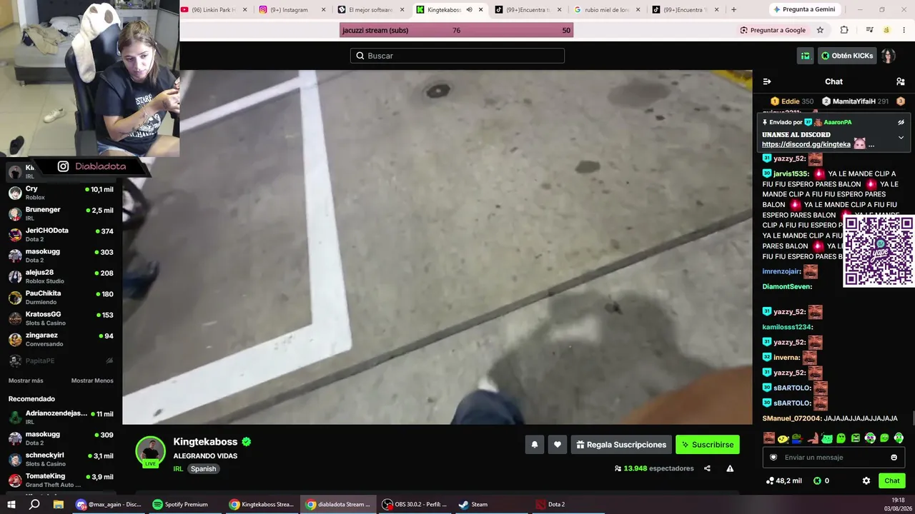Click Preguntar a Google lens button
The height and width of the screenshot is (514, 915).
click(773, 30)
